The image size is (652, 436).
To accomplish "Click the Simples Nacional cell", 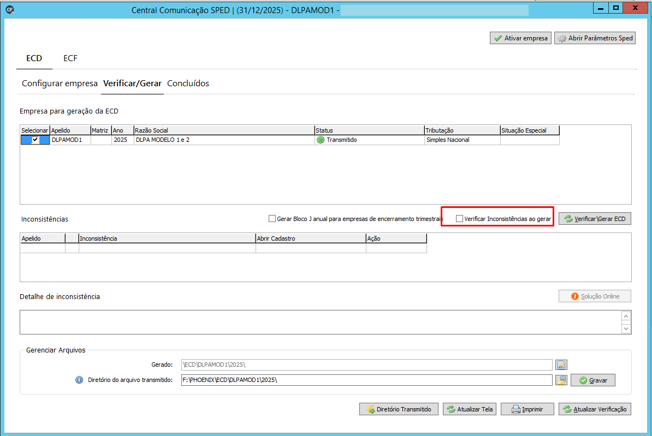I will click(x=462, y=140).
